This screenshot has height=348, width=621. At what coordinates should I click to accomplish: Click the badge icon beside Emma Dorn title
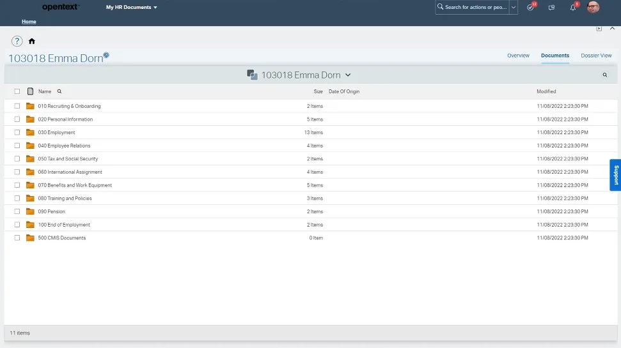click(x=106, y=55)
